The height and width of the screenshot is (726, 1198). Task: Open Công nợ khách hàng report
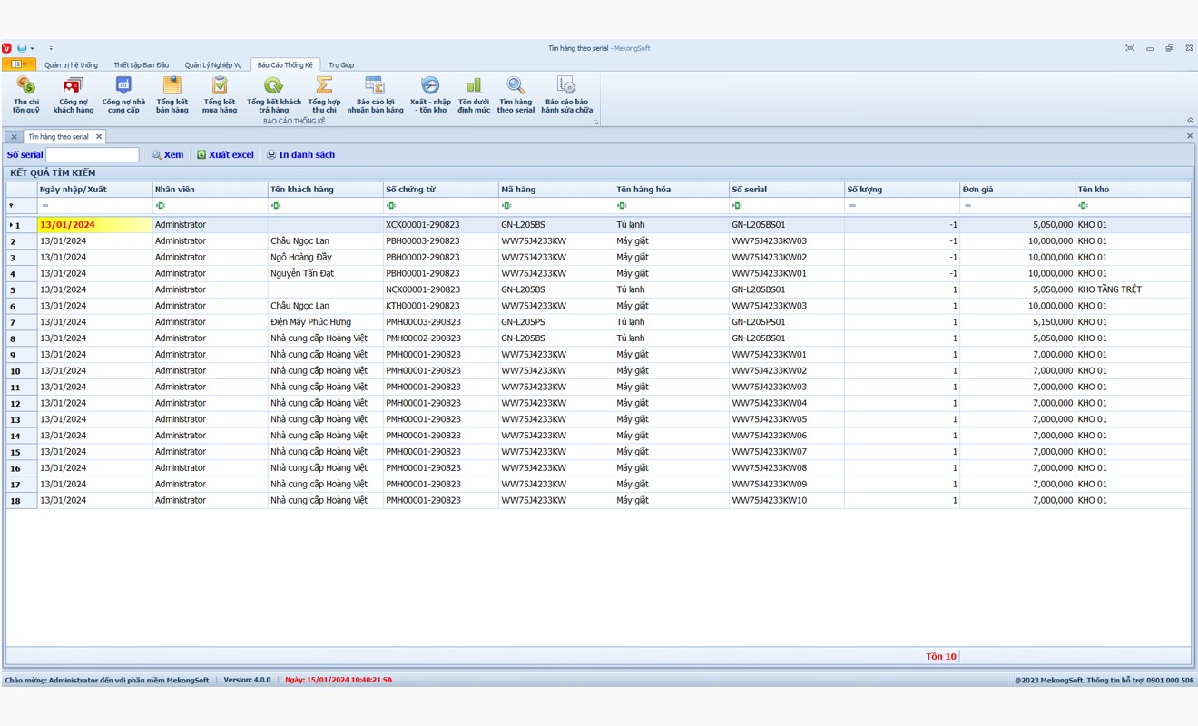(73, 94)
